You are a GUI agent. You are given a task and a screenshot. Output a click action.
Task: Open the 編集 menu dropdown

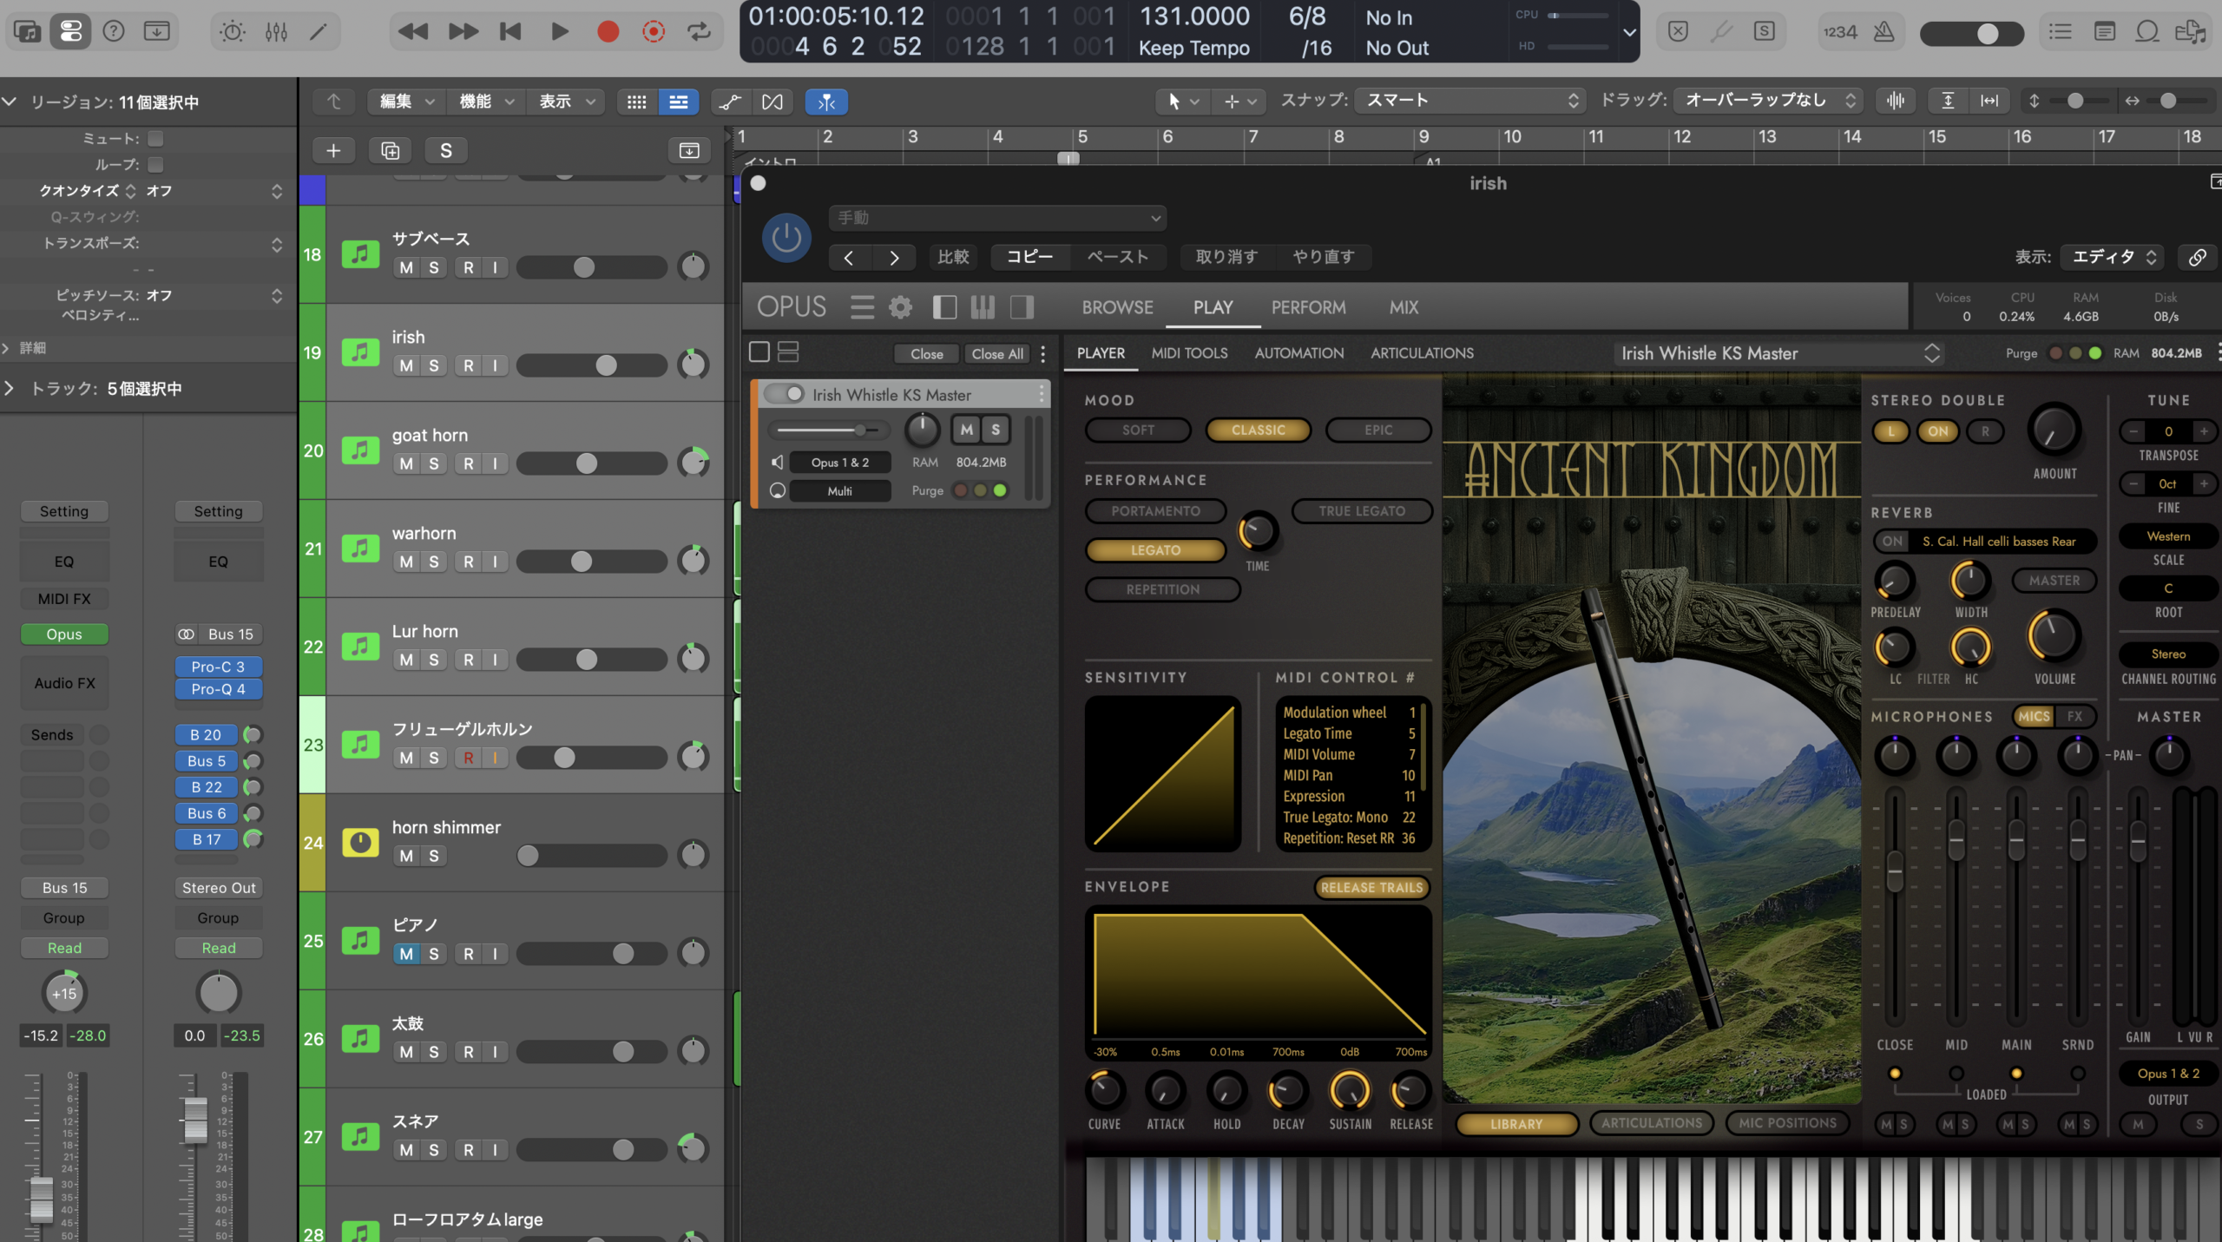pos(406,102)
